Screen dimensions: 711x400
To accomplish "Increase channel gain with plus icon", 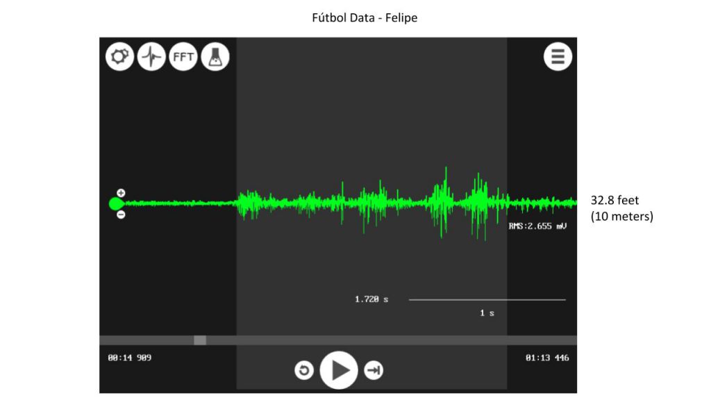I will tap(121, 192).
